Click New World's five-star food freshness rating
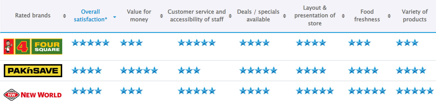The image size is (436, 105). tap(367, 91)
